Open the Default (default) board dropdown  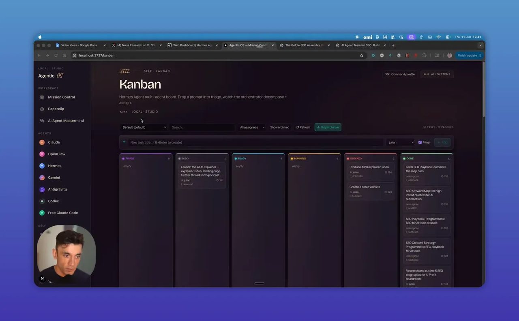(x=144, y=127)
